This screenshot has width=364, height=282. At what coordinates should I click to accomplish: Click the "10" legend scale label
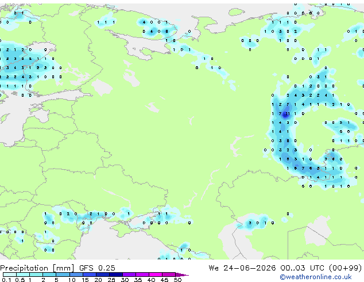coord(72,280)
